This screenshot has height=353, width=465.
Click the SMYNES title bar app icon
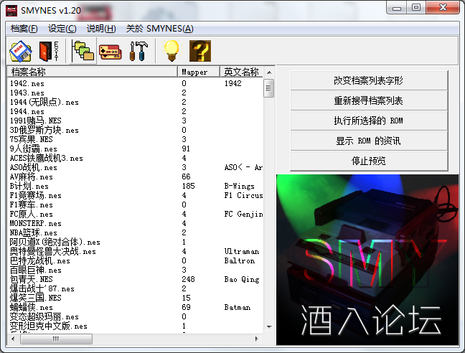11,9
